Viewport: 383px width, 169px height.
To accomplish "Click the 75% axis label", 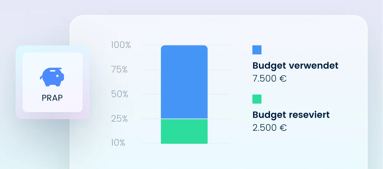I will click(x=119, y=70).
